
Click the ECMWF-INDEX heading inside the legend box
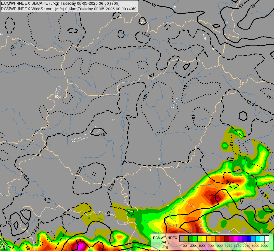tap(165, 238)
